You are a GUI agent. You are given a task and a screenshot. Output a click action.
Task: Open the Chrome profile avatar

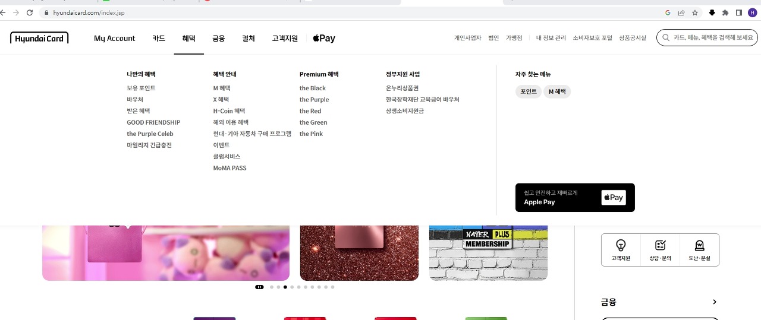click(x=752, y=12)
